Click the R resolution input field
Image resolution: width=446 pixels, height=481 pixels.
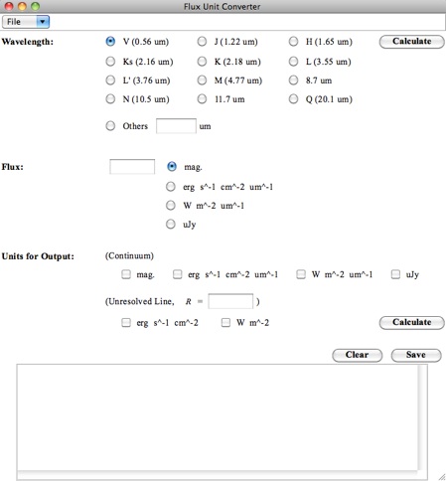coord(230,301)
